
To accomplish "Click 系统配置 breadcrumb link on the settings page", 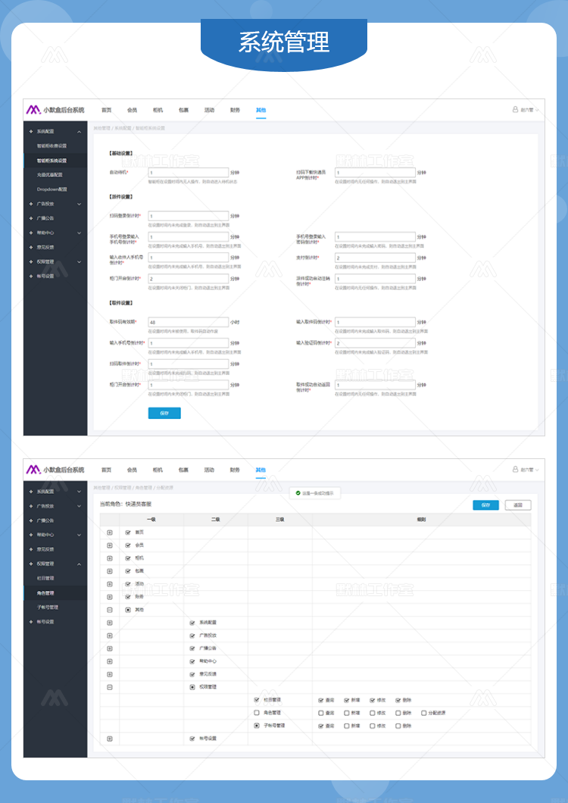I will [x=123, y=128].
